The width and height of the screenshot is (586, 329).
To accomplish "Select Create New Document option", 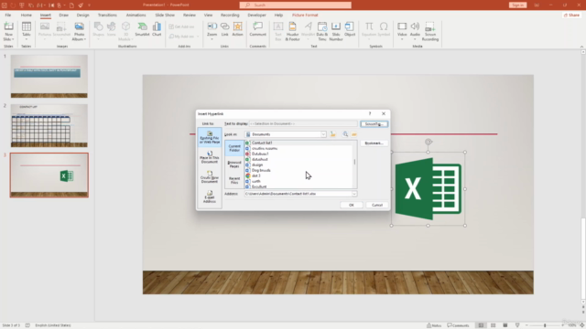I will pyautogui.click(x=210, y=176).
